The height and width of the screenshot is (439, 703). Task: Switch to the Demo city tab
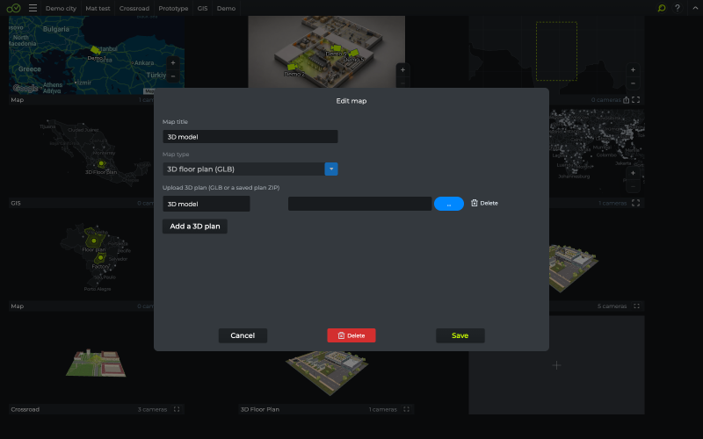(61, 9)
